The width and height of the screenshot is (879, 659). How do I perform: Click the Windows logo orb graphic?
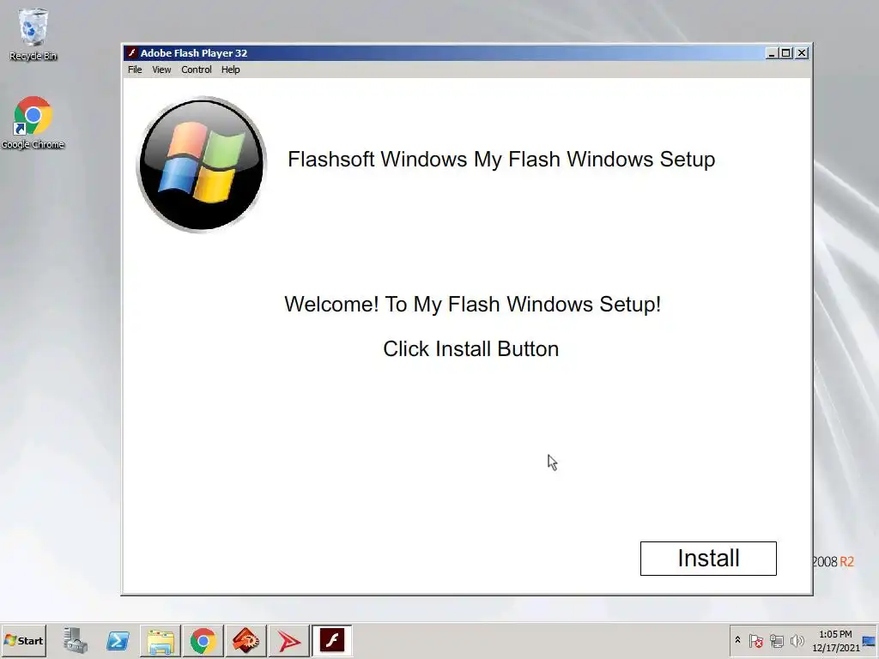tap(202, 164)
